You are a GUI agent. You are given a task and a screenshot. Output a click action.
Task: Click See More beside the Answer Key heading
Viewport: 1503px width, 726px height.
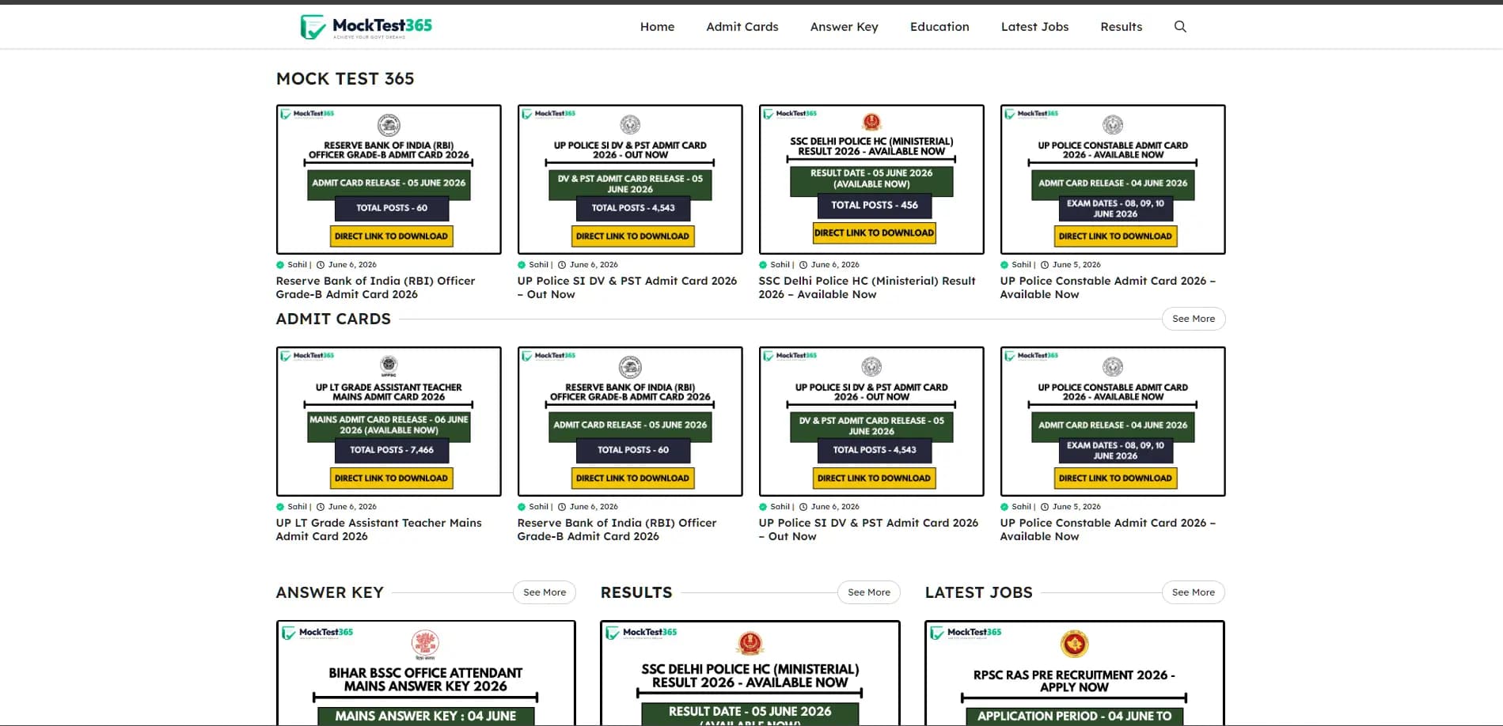tap(545, 592)
